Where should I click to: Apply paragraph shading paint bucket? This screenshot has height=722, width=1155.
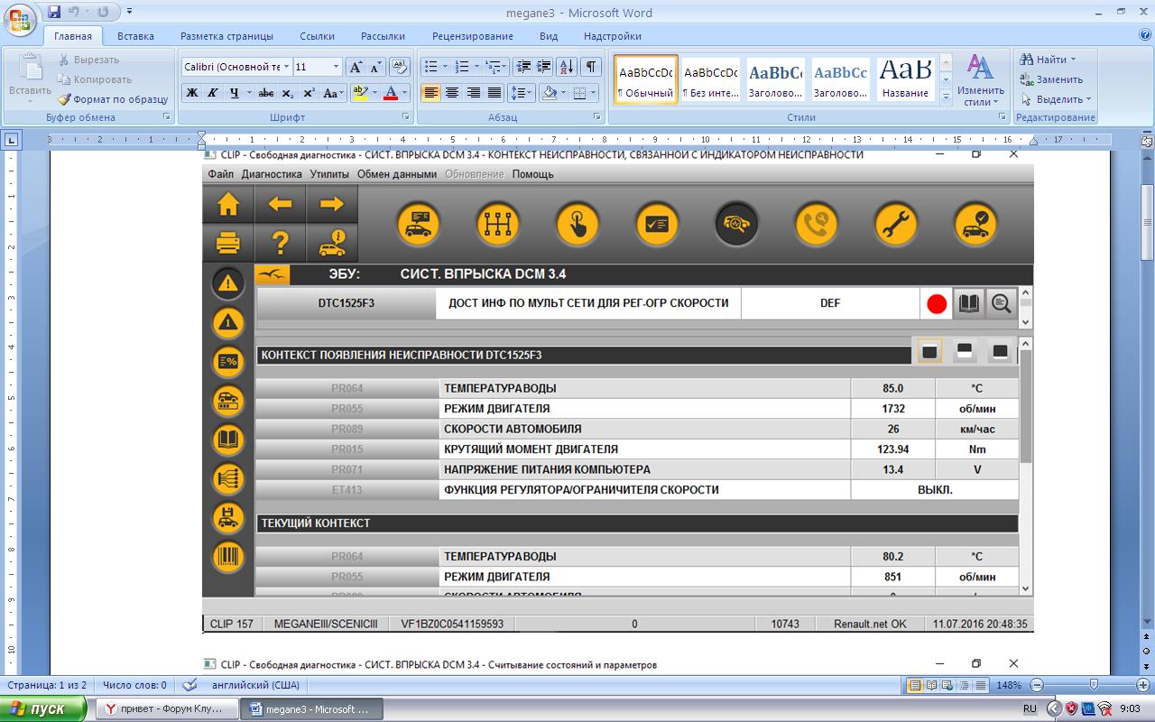click(548, 93)
